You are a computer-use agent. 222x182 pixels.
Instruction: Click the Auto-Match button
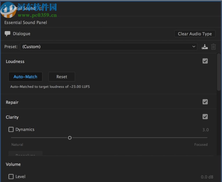[25, 77]
